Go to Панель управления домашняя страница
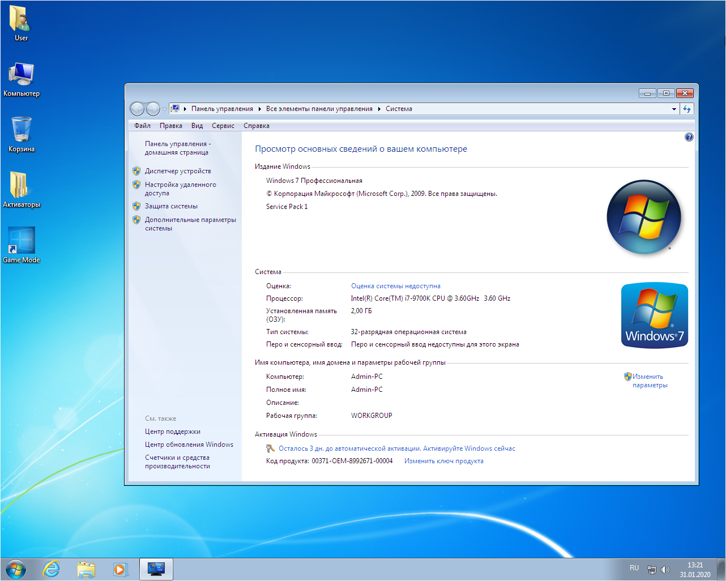This screenshot has height=581, width=726. pos(177,148)
